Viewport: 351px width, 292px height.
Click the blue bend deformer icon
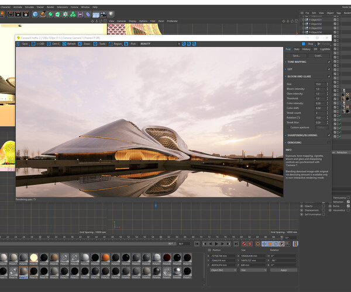point(88,14)
